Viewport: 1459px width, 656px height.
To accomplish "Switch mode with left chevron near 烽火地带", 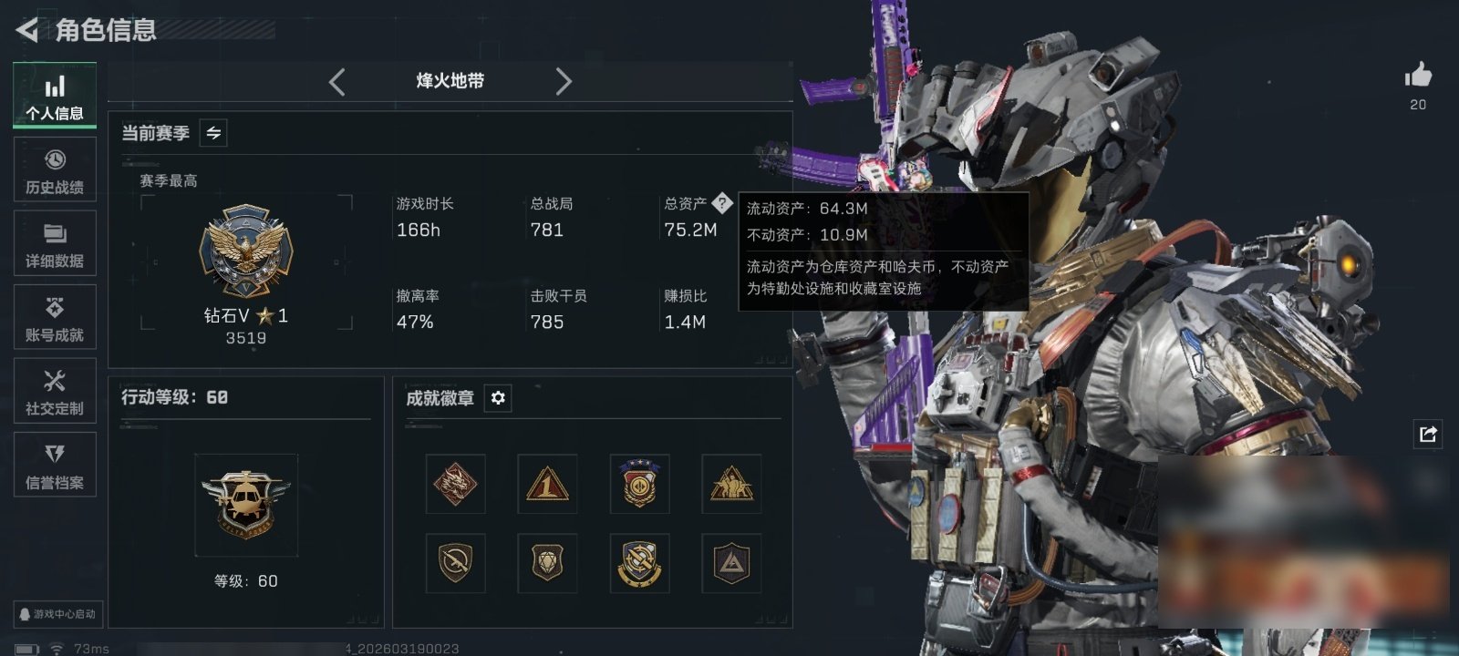I will [337, 82].
